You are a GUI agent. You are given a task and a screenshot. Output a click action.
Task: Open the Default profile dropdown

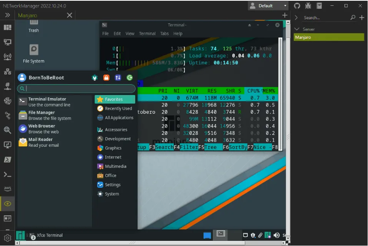coord(268,6)
